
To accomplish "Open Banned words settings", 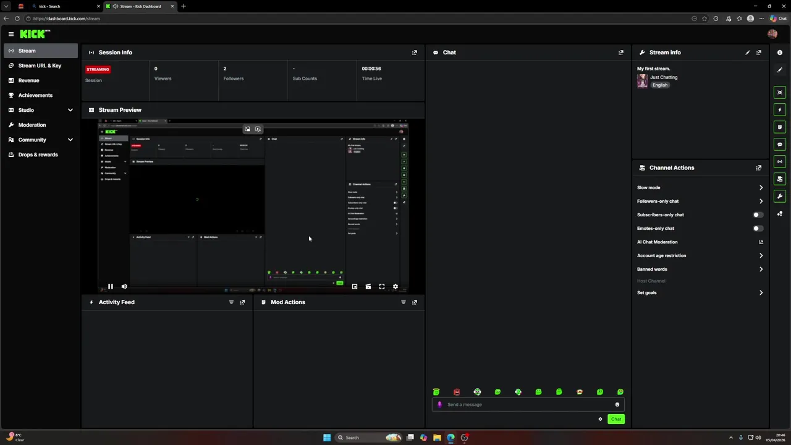I will point(700,269).
